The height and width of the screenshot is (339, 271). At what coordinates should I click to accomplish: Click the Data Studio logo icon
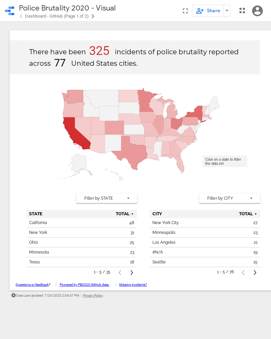9,11
